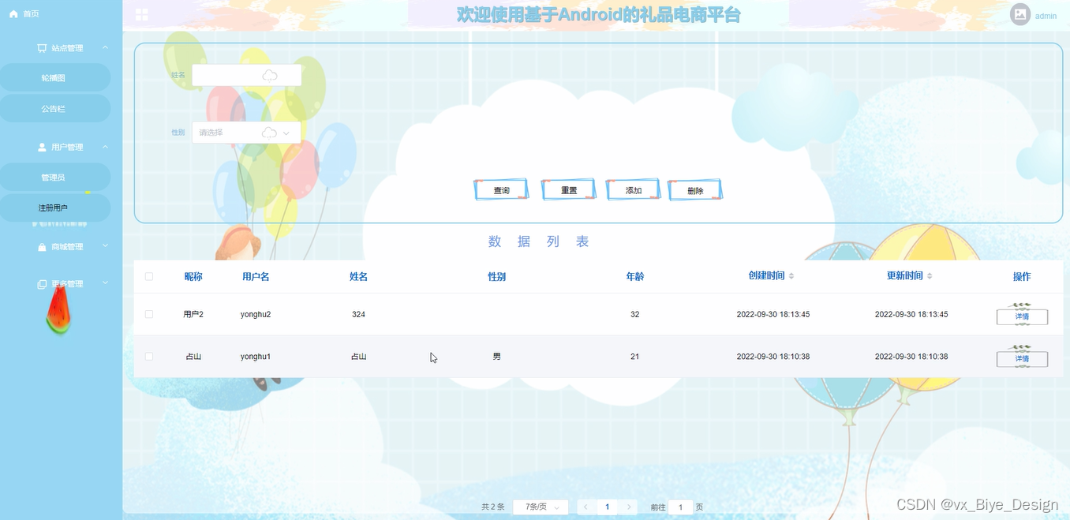Open the home icon in sidebar
The height and width of the screenshot is (520, 1070).
13,14
